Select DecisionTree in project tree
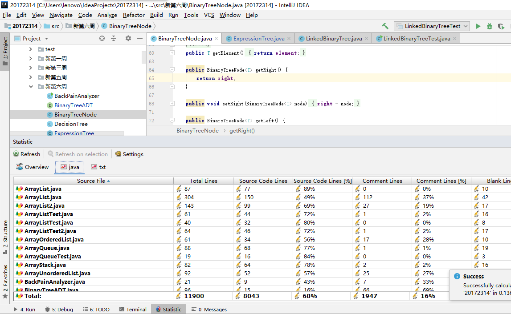Screen dimensions: 511x314 pyautogui.click(x=71, y=124)
